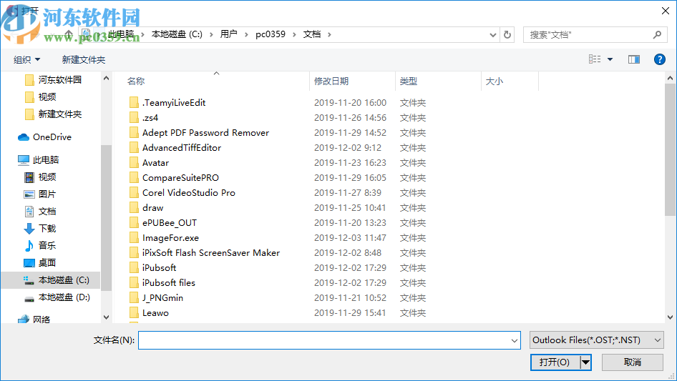Select the iPubsoft folder name
Screen dimensions: 677x381
point(160,268)
